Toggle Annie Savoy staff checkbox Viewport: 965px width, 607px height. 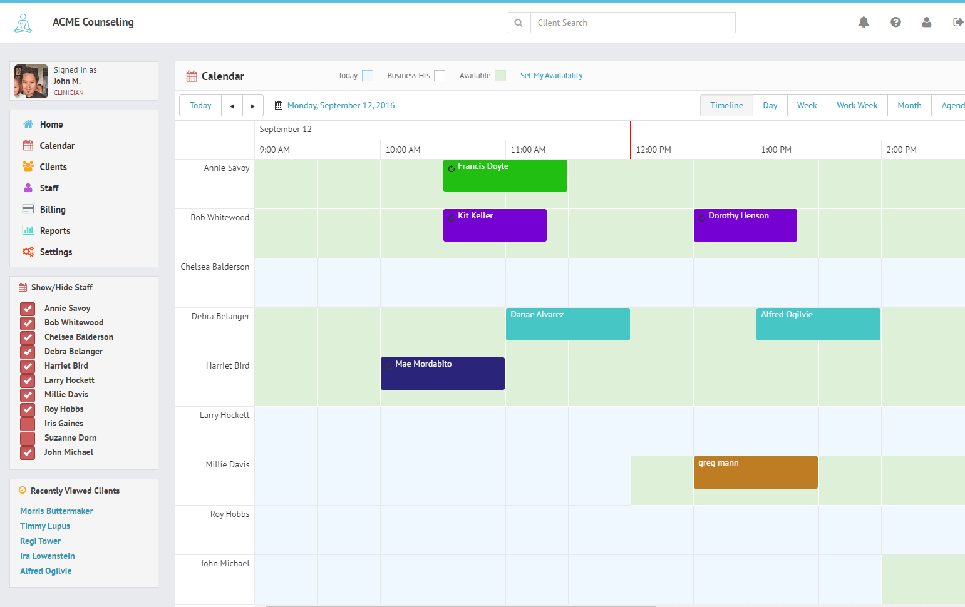[28, 309]
